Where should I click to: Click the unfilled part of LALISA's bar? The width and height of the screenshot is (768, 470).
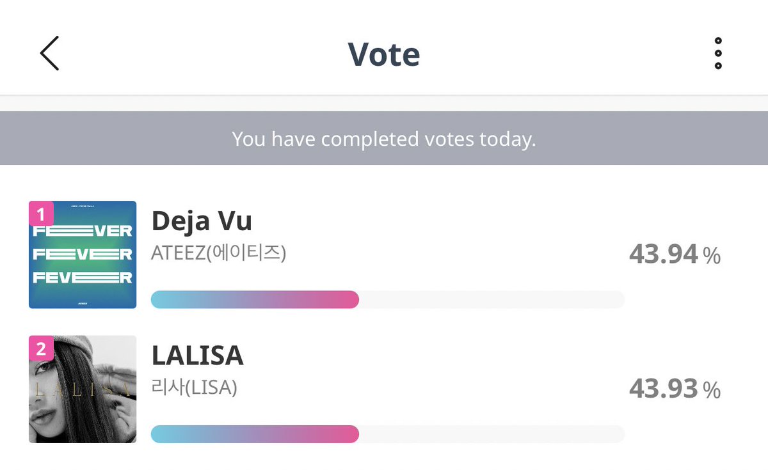pyautogui.click(x=492, y=434)
